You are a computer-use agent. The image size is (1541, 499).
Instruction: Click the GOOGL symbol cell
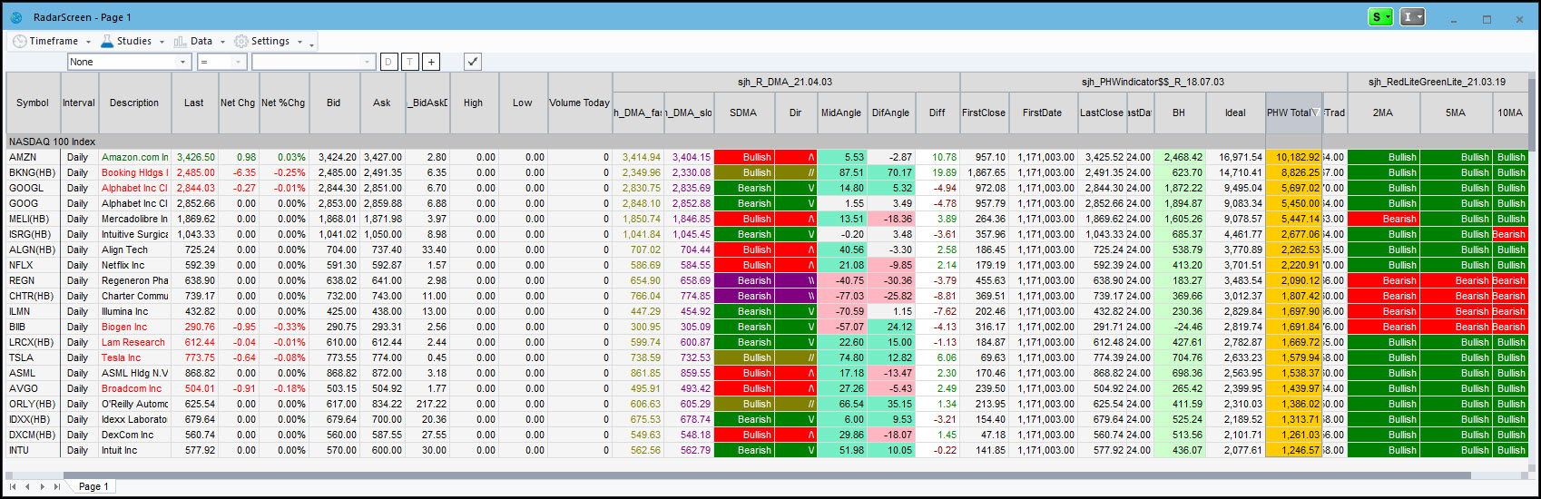[x=33, y=188]
